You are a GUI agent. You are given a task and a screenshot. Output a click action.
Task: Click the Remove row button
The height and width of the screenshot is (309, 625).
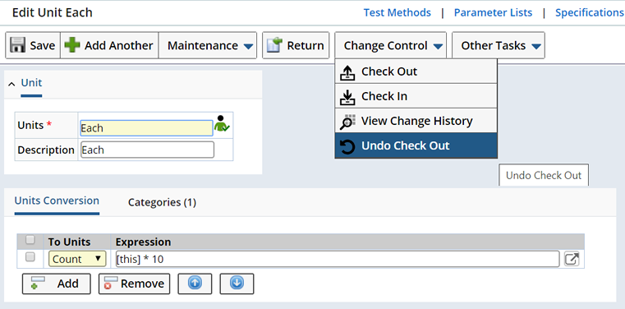tap(135, 284)
